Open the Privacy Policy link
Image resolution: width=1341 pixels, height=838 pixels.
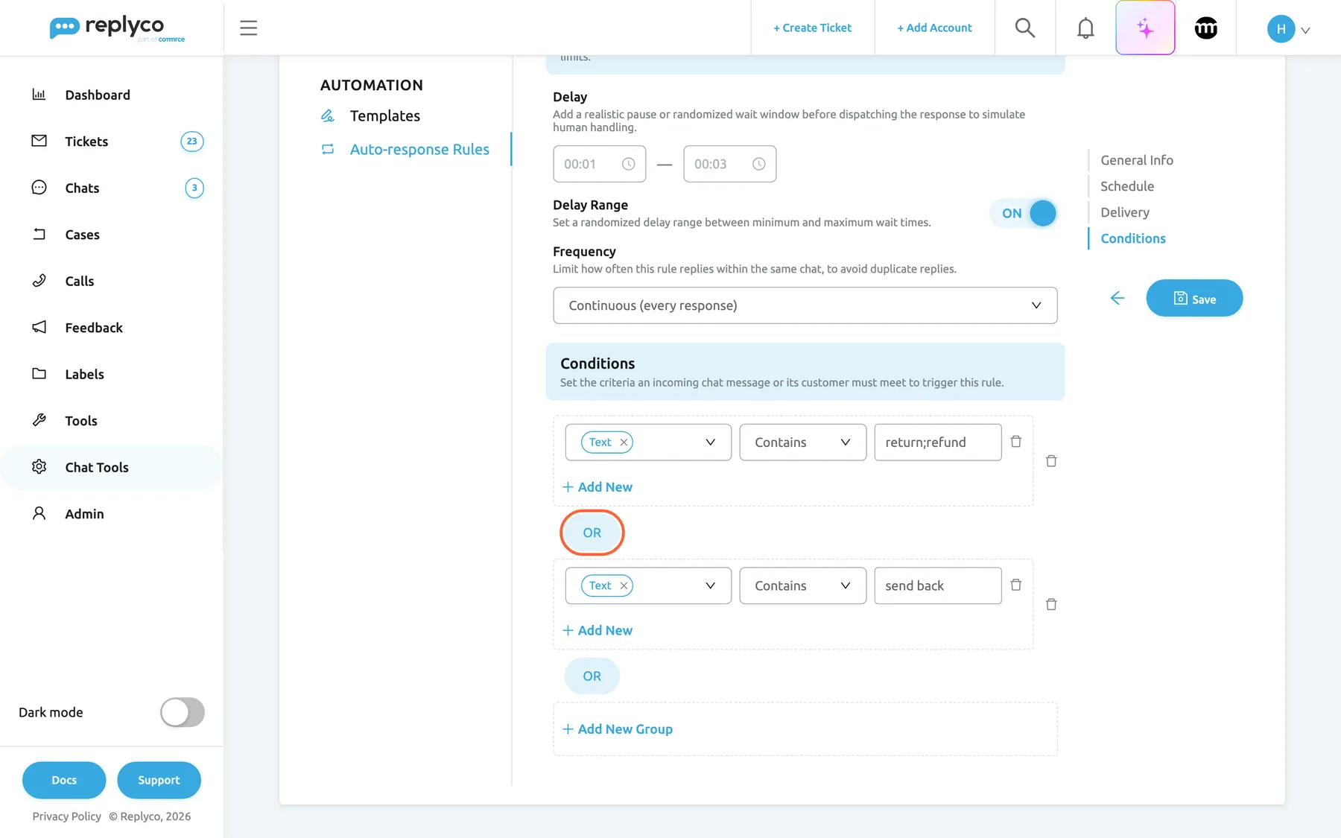coord(66,816)
